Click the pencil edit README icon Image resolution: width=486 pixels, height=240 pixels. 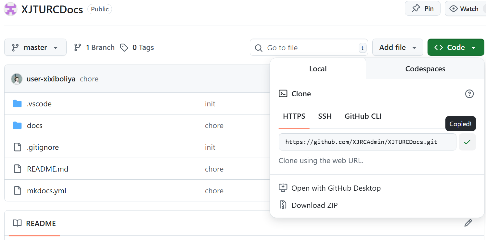[468, 223]
